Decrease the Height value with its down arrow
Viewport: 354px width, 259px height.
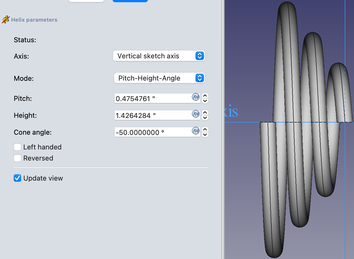point(205,118)
